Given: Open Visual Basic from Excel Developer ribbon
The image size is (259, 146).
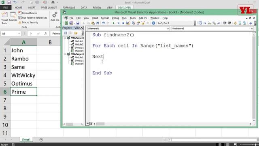Looking at the screenshot, I should [4, 18].
